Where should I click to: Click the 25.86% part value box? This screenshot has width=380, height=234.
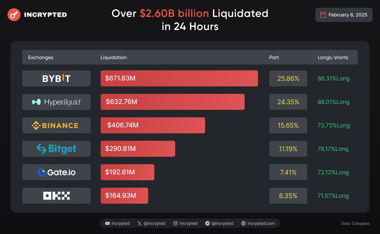coord(288,78)
